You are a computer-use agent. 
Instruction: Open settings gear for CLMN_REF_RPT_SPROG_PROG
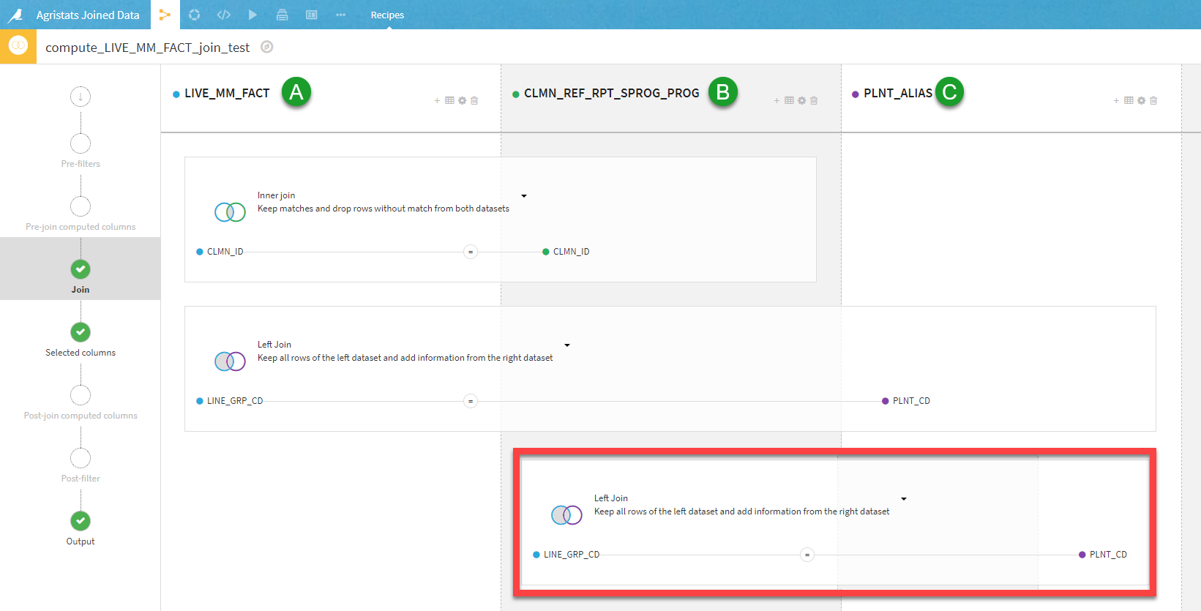click(x=801, y=100)
